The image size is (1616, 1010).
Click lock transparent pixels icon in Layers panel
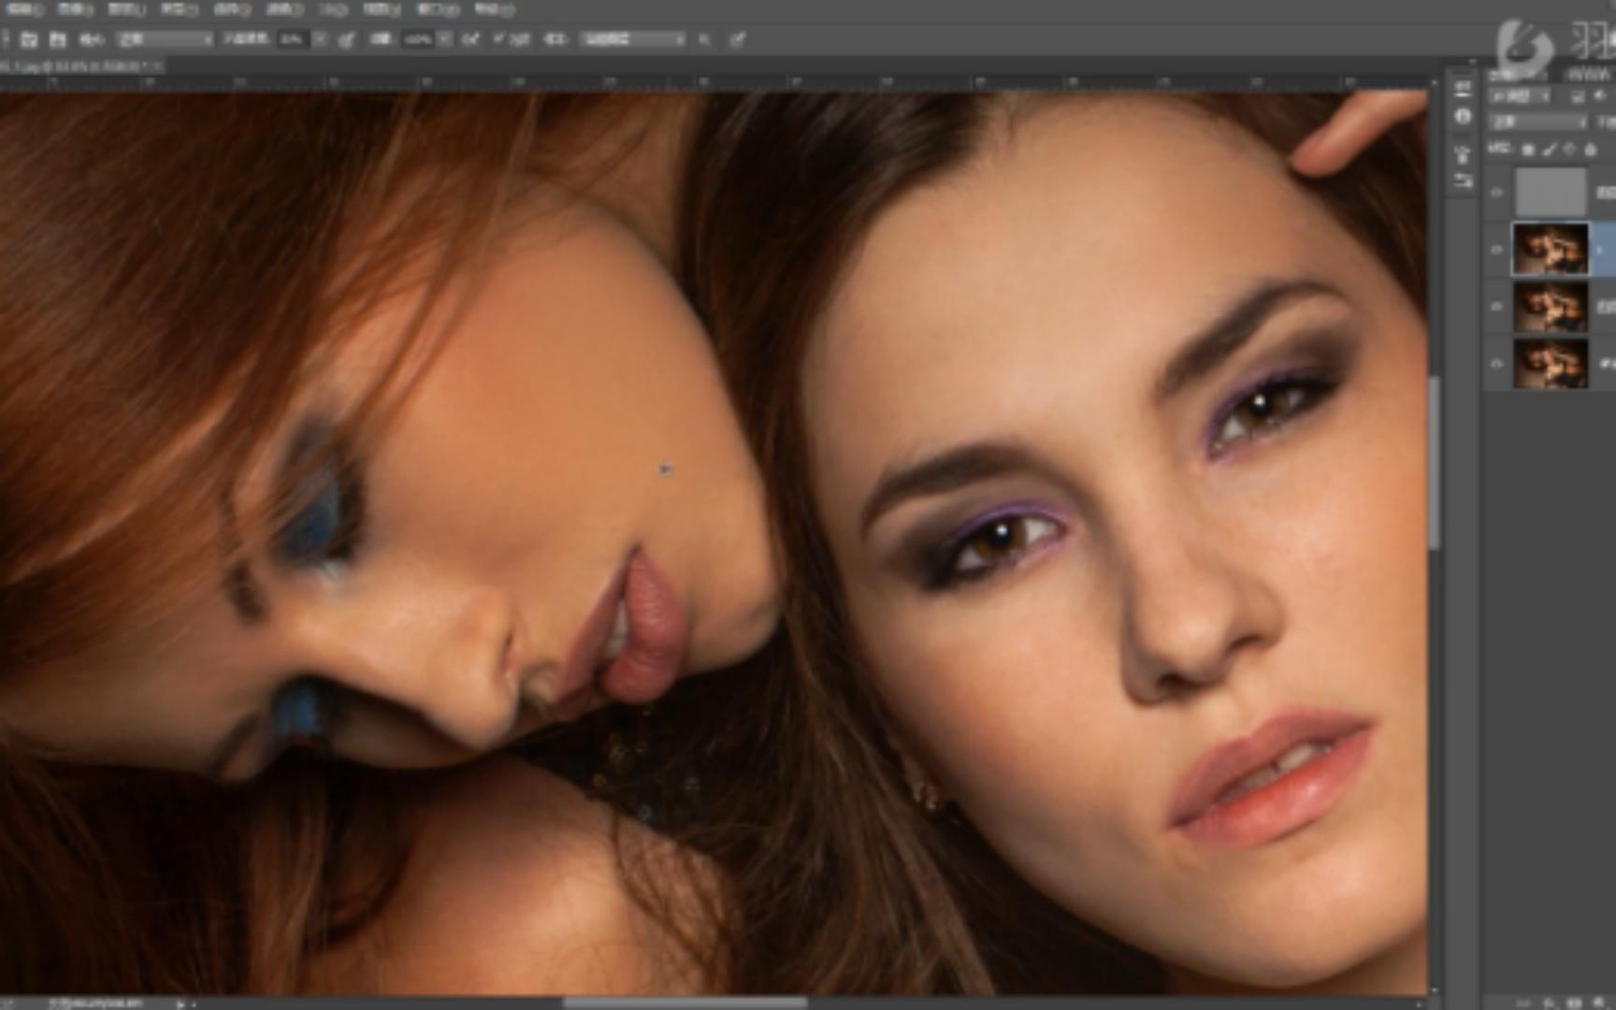point(1528,149)
